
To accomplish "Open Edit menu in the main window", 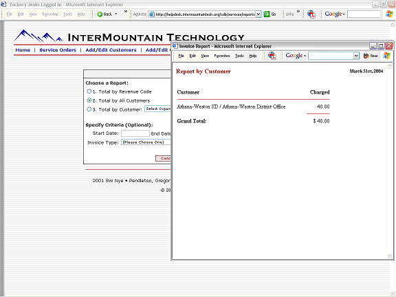I will pos(21,14).
